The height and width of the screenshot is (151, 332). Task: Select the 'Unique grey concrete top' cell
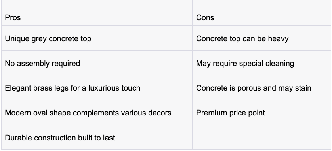pos(97,38)
